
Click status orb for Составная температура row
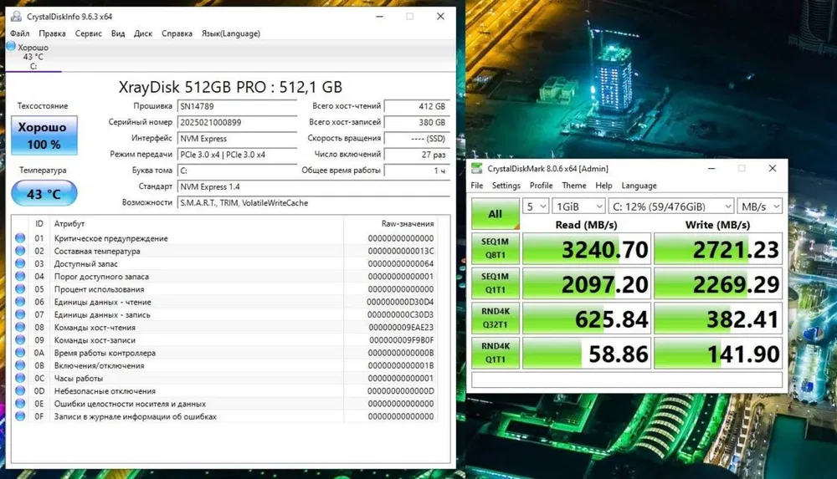[20, 251]
